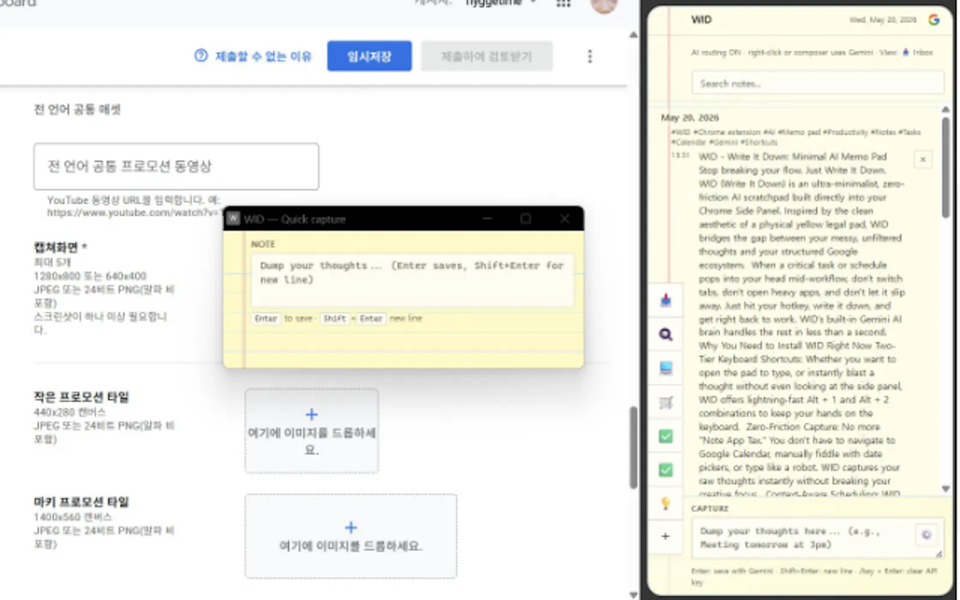Click the W icon in Quick capture title bar
Image resolution: width=960 pixels, height=600 pixels.
[x=234, y=218]
